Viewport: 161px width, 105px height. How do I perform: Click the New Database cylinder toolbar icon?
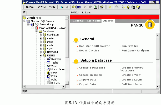[x=128, y=7]
